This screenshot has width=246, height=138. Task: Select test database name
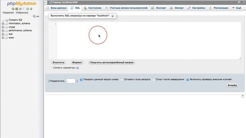tap(10, 34)
